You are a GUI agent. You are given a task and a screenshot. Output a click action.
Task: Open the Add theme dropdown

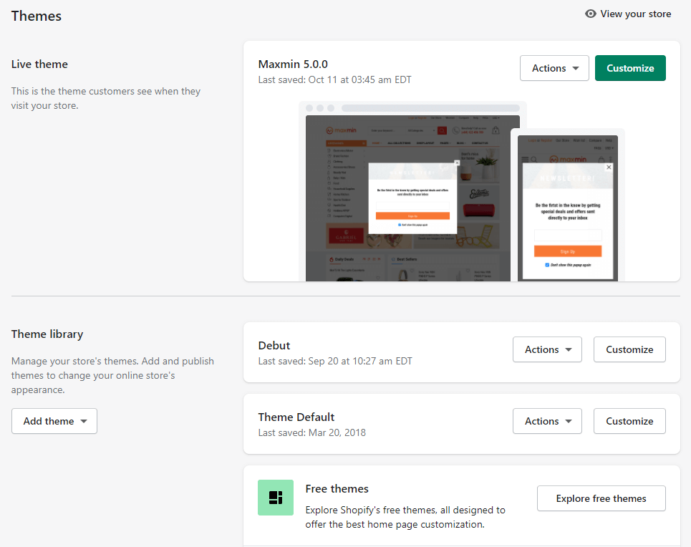54,421
